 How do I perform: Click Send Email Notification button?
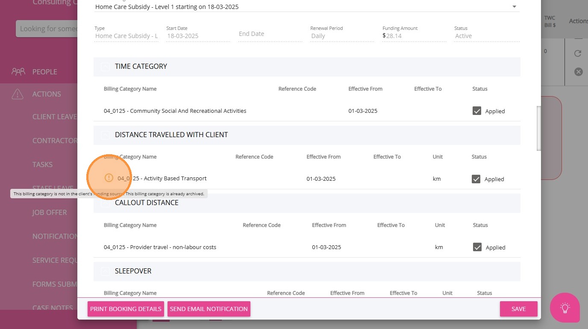tap(209, 309)
